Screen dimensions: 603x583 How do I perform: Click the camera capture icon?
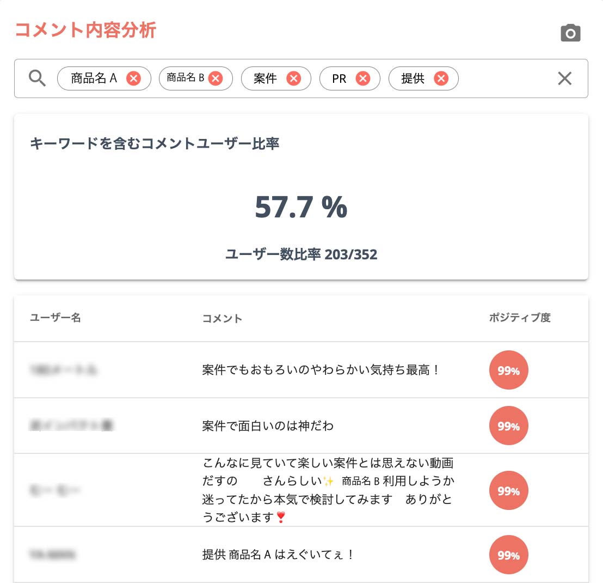click(x=570, y=33)
